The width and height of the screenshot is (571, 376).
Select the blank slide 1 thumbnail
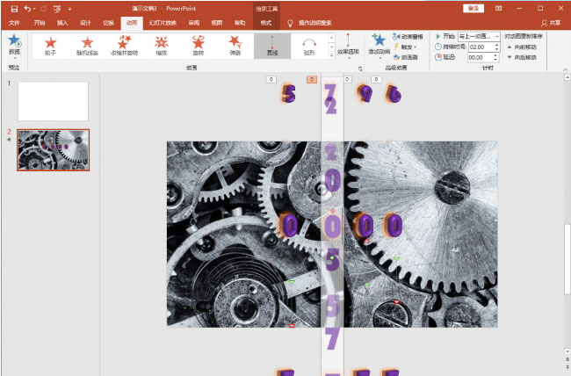53,101
